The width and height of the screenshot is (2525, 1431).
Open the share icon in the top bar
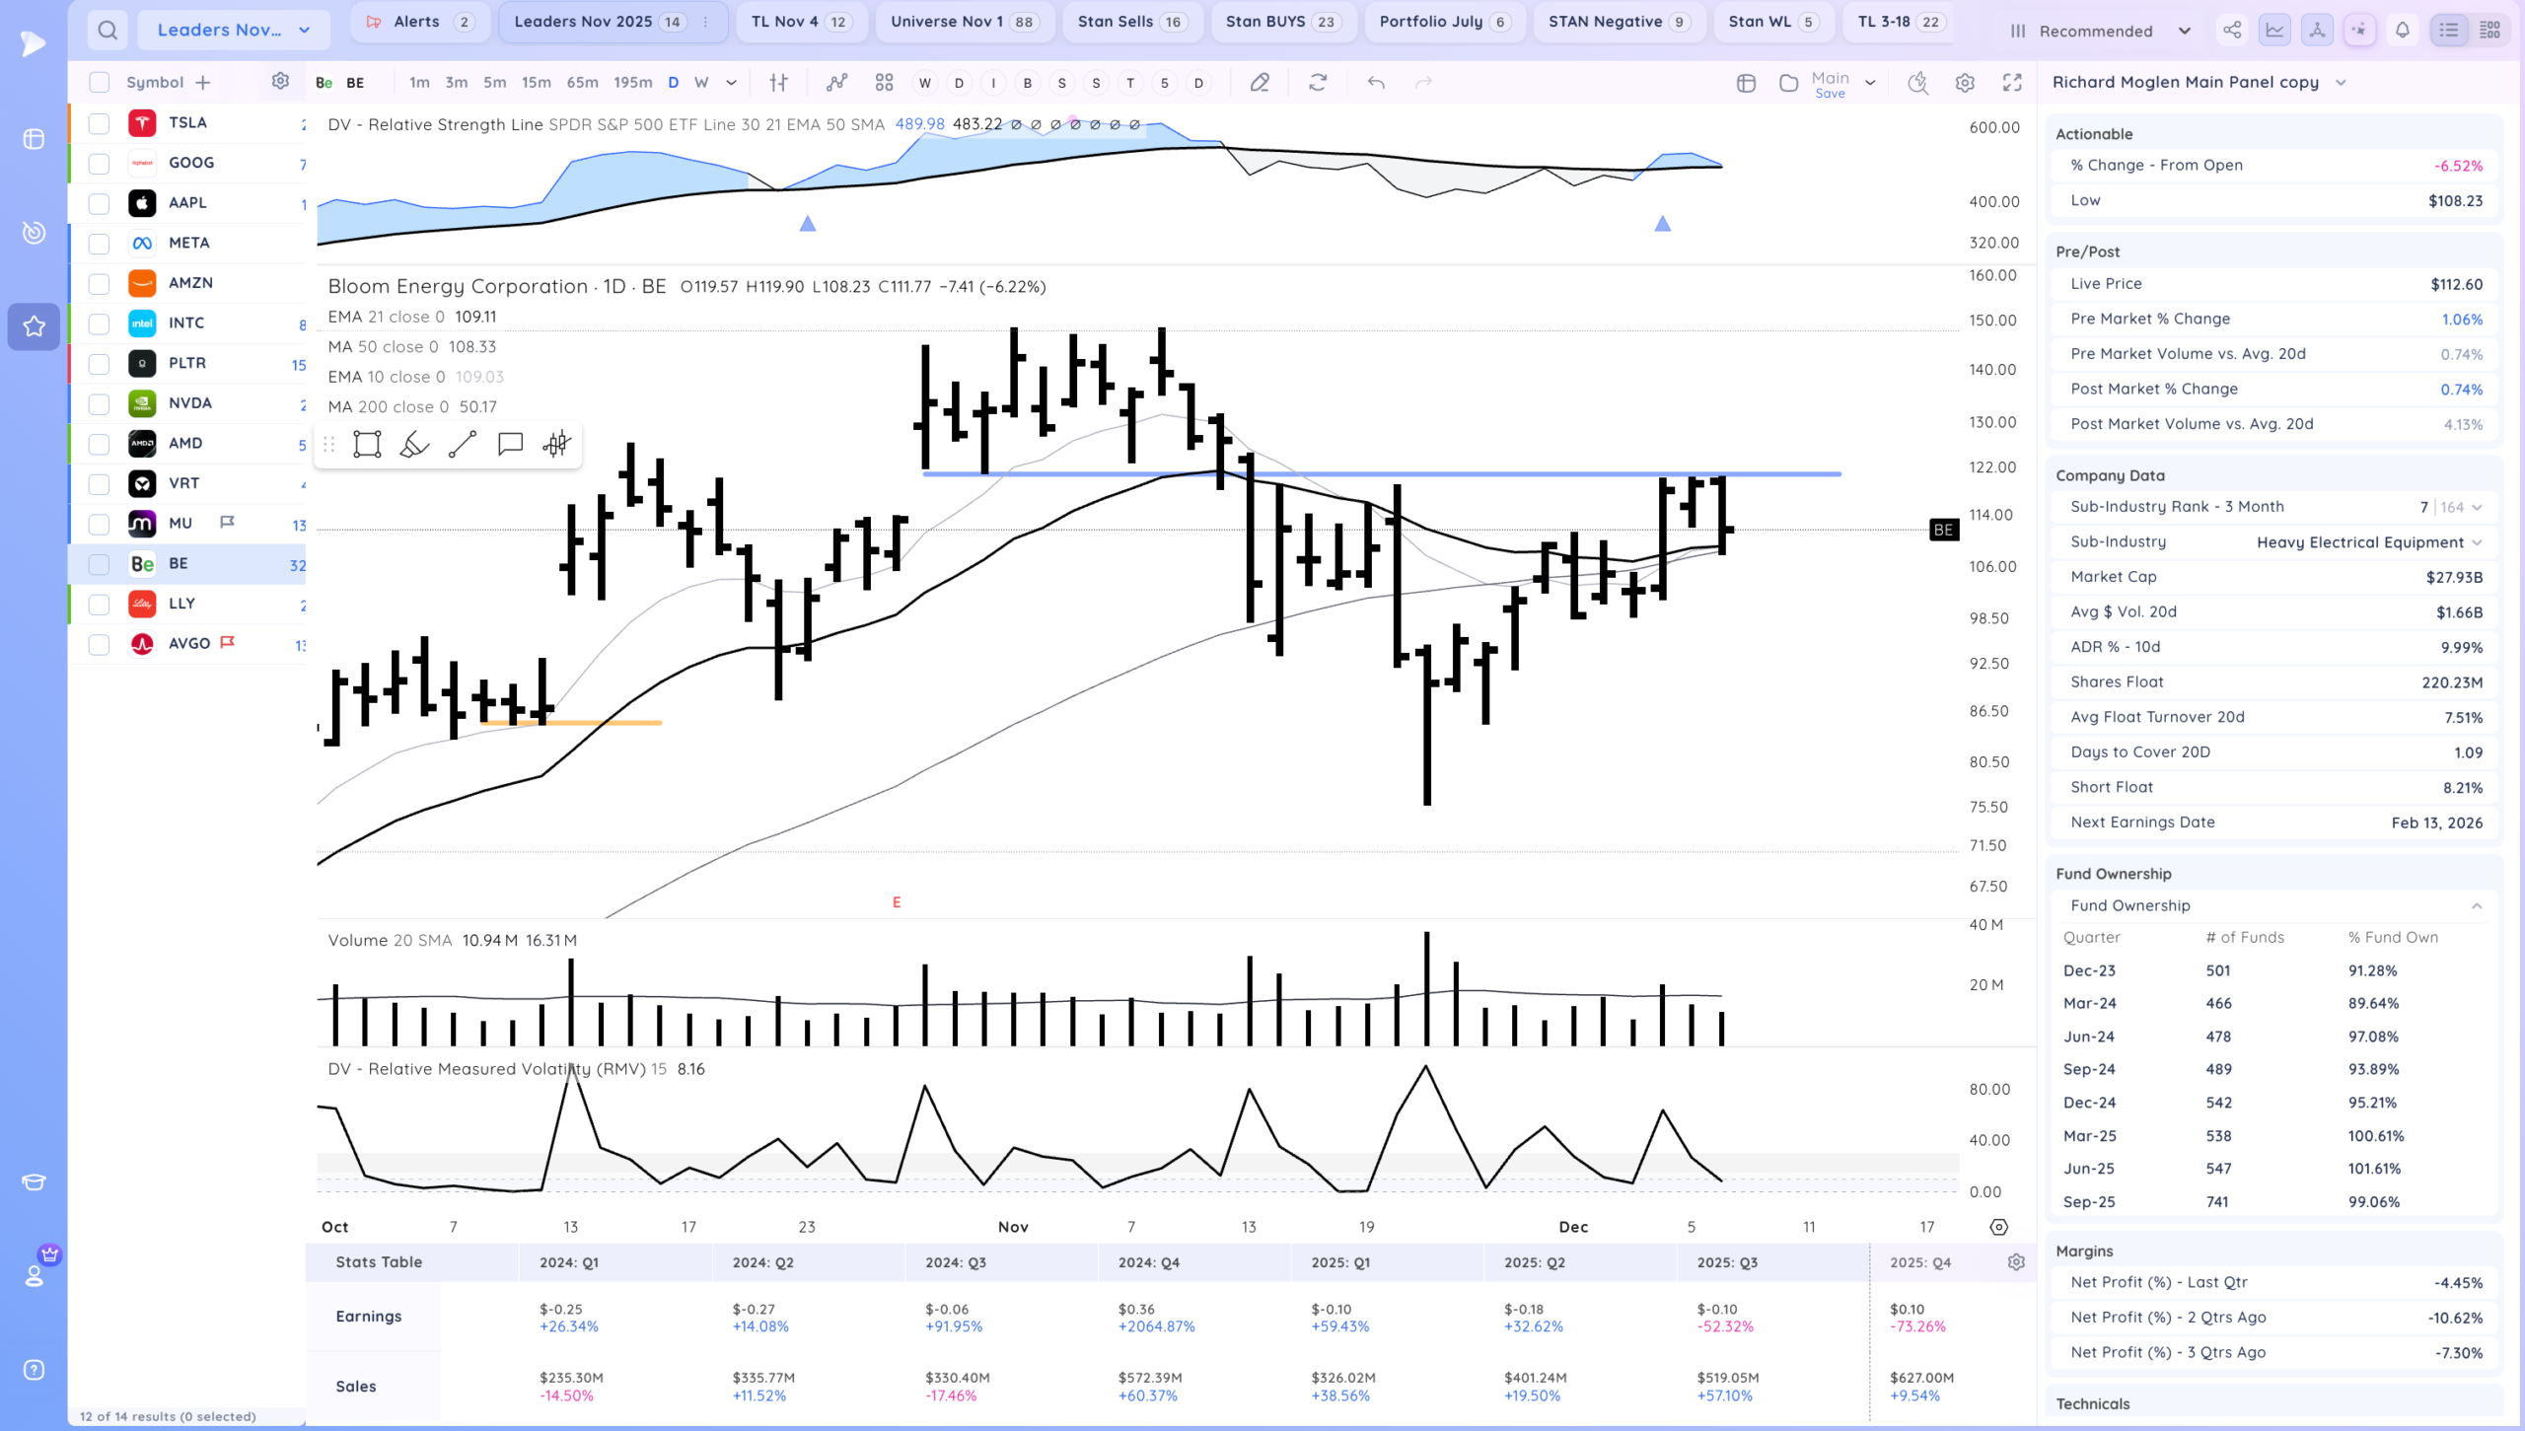[2232, 30]
